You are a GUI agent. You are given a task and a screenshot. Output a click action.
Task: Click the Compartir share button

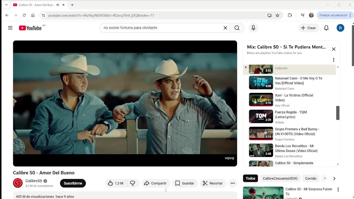coord(155,183)
